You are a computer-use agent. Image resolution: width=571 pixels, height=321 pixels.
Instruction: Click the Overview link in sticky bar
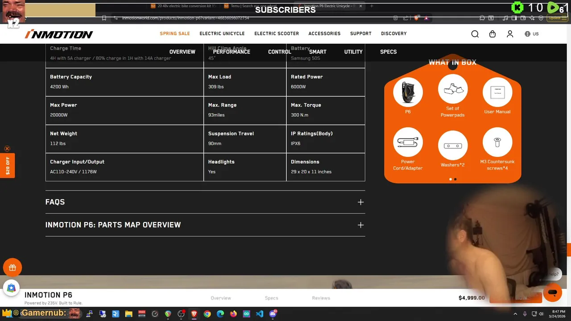point(221,298)
